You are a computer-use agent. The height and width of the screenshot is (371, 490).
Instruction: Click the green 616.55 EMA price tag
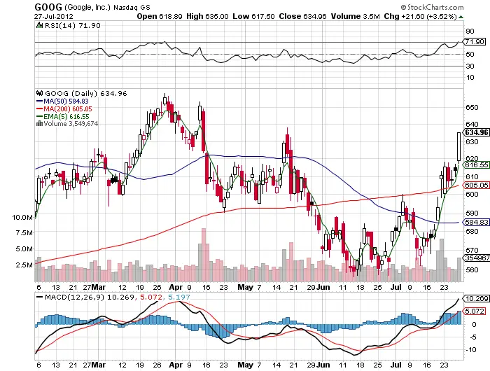[x=476, y=165]
